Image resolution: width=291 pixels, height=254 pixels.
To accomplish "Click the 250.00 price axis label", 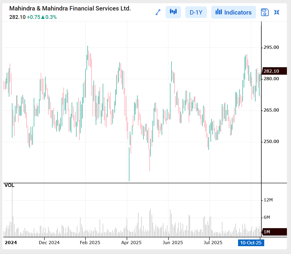I will [271, 141].
